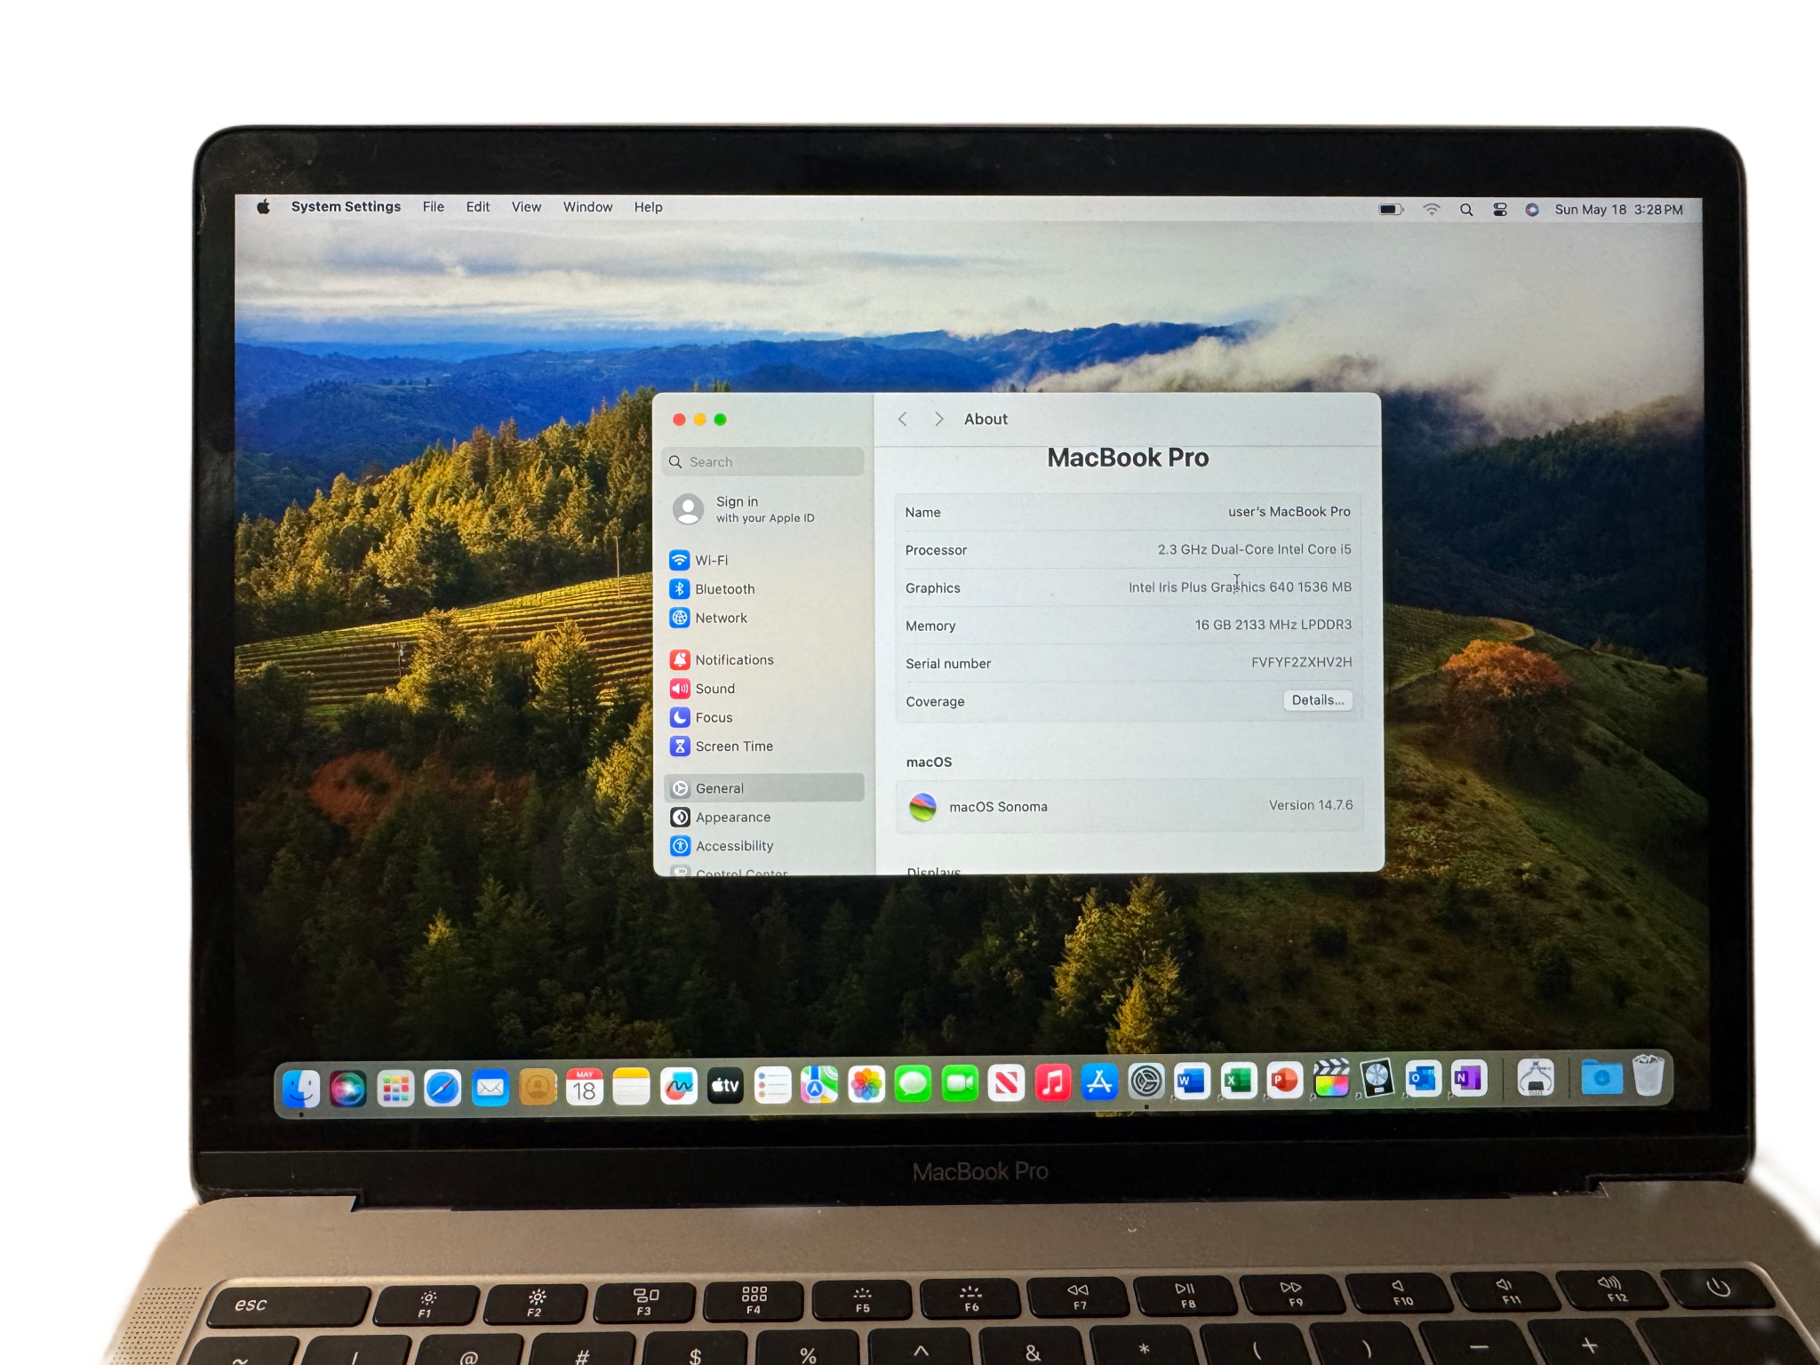Launch Siri from the Dock
The height and width of the screenshot is (1365, 1820).
coord(348,1088)
